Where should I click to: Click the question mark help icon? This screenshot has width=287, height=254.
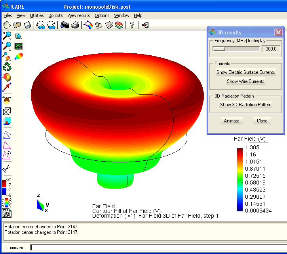click(132, 25)
